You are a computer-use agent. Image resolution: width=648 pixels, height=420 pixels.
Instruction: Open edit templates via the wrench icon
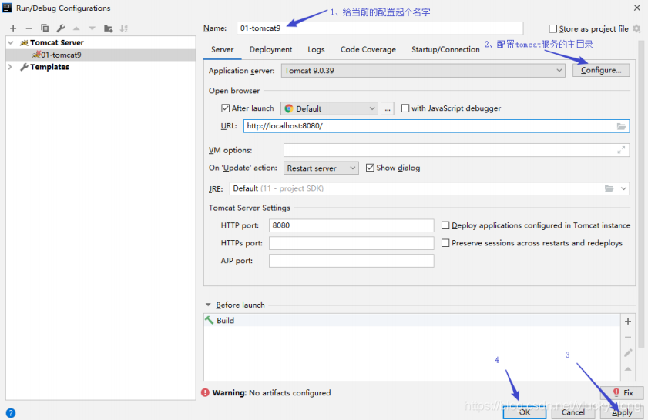click(60, 28)
